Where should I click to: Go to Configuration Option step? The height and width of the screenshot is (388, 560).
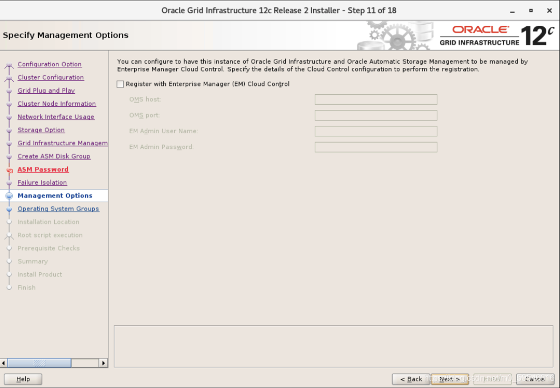tap(49, 64)
